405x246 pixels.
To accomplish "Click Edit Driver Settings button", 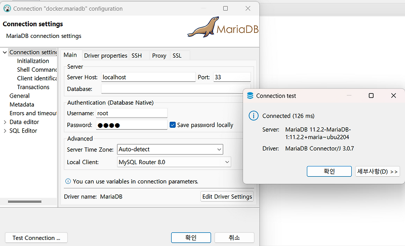I will tap(227, 196).
